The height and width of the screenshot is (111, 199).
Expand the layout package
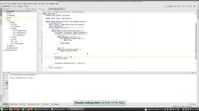(9, 37)
